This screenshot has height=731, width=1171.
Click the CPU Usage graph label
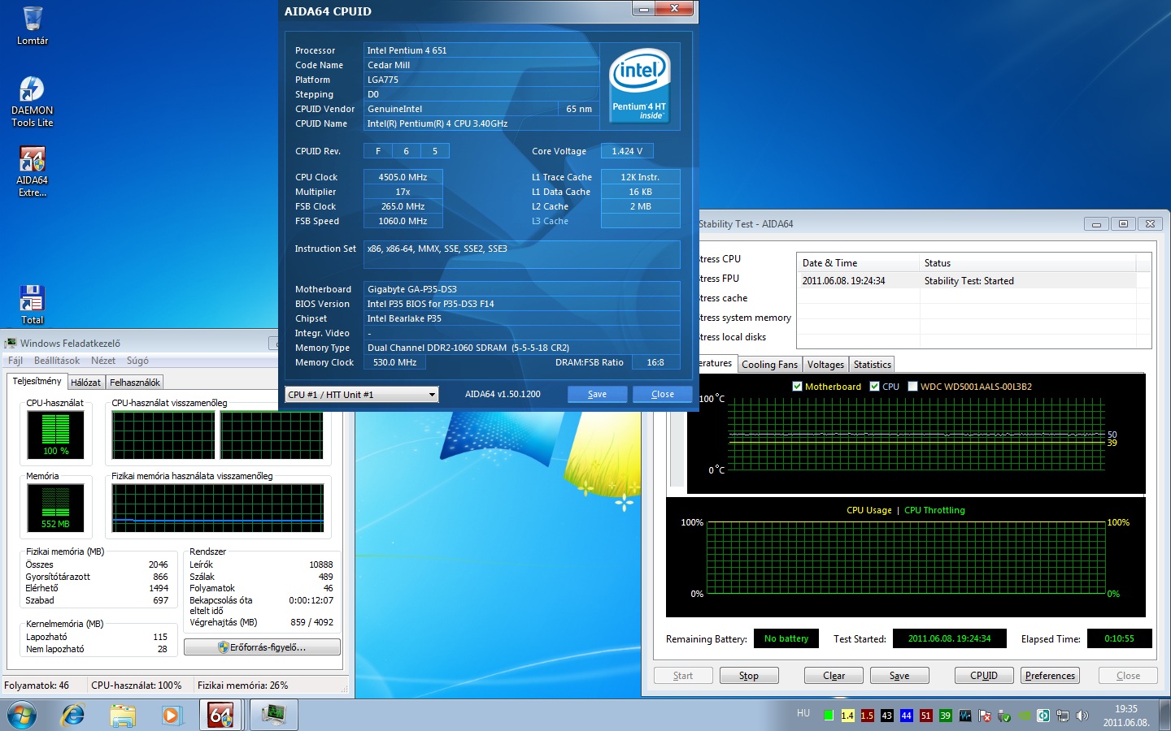tap(869, 510)
